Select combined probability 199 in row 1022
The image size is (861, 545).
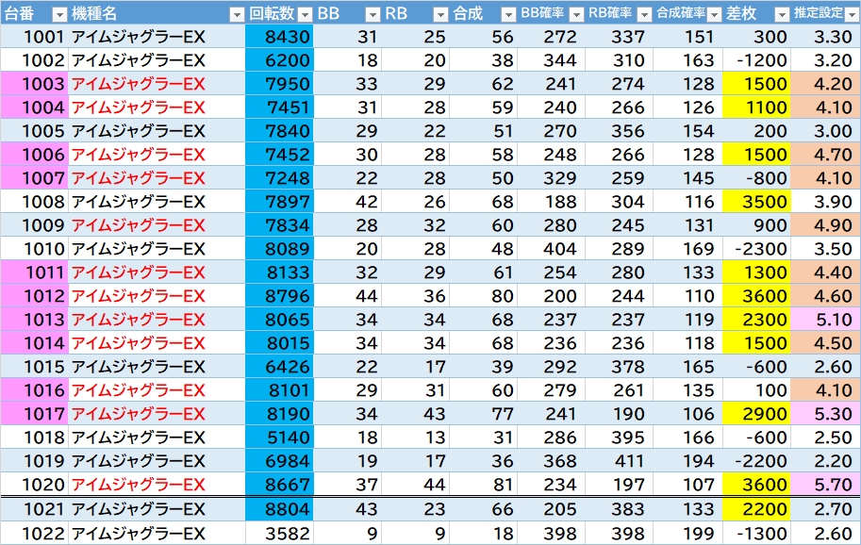click(688, 533)
